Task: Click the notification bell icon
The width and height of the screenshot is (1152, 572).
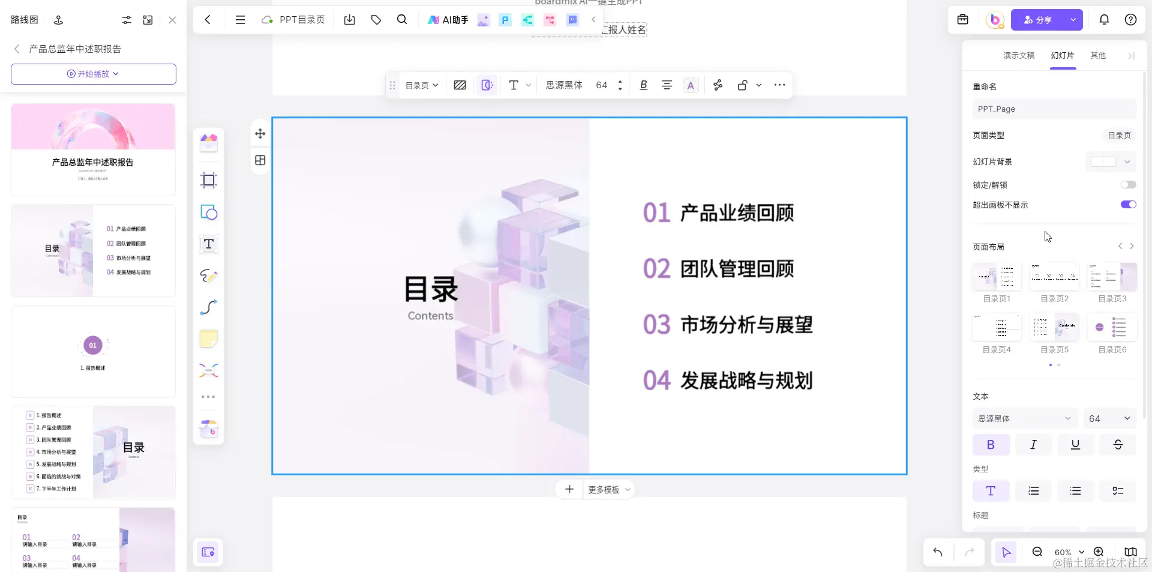Action: tap(1104, 20)
